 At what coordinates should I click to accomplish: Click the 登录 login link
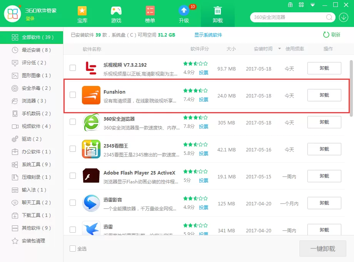tap(30, 18)
